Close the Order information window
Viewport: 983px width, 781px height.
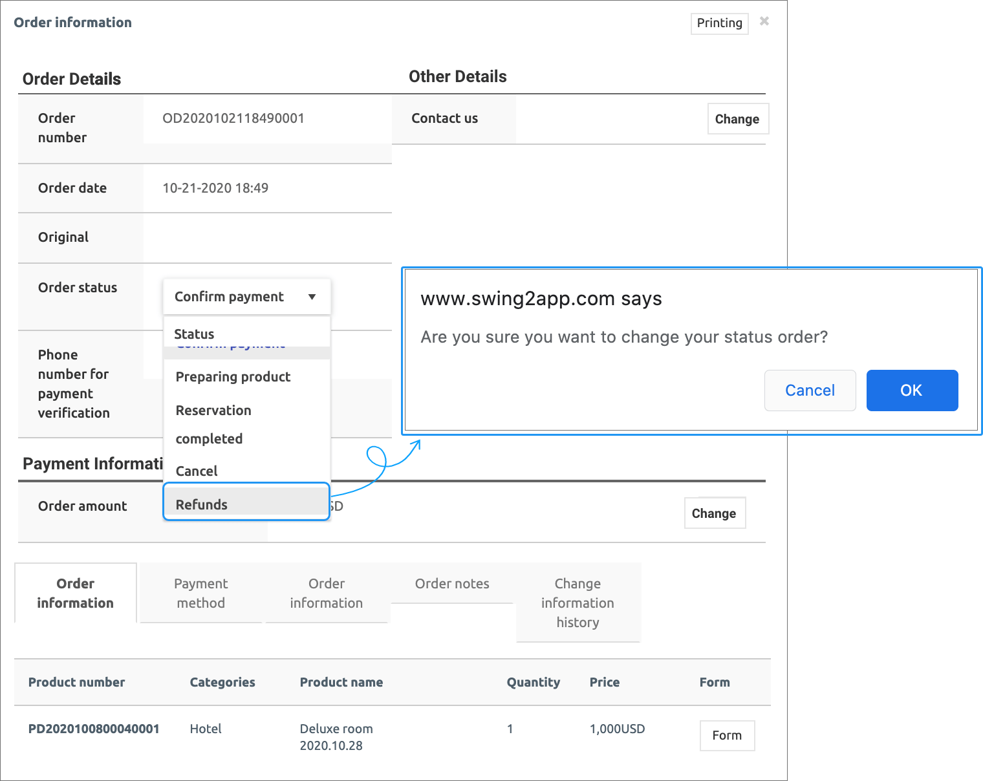coord(764,21)
